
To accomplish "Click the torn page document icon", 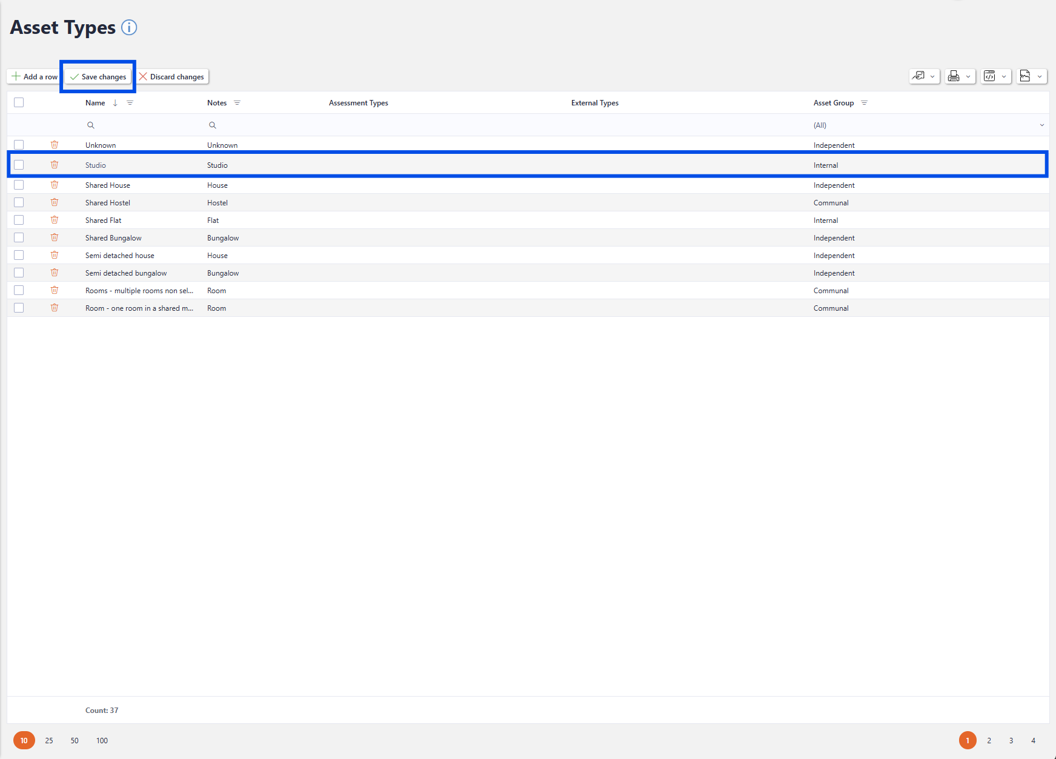I will (x=1025, y=76).
